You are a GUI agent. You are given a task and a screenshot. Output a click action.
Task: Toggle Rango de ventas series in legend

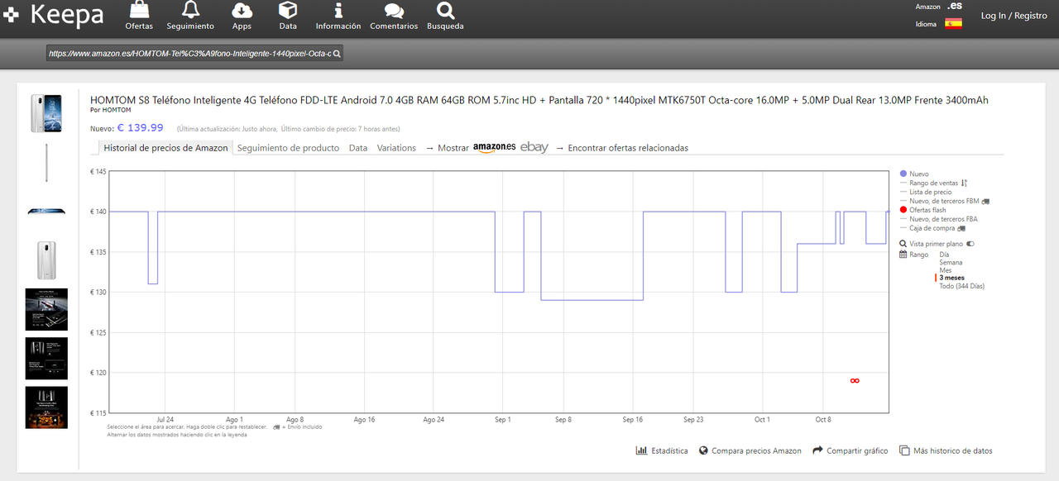pos(933,183)
